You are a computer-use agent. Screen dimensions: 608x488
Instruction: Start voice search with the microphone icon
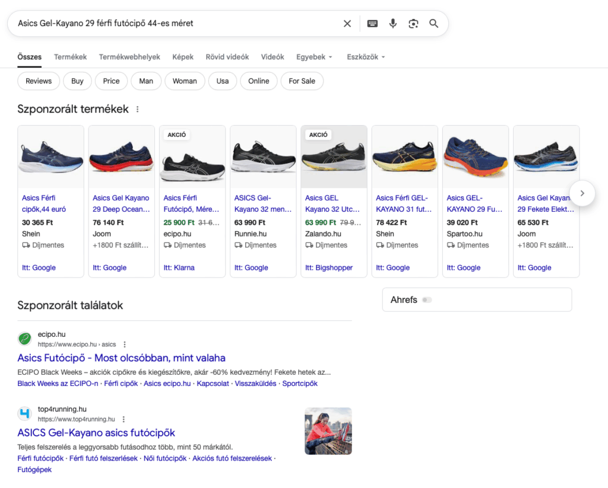click(393, 24)
